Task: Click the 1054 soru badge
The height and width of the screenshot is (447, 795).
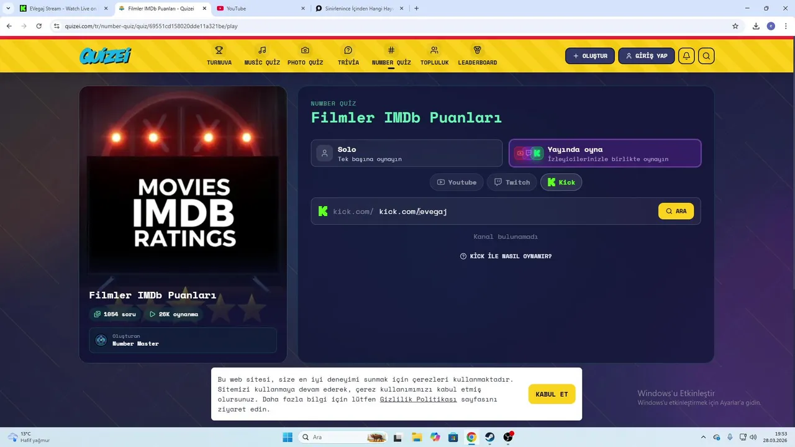Action: tap(115, 314)
